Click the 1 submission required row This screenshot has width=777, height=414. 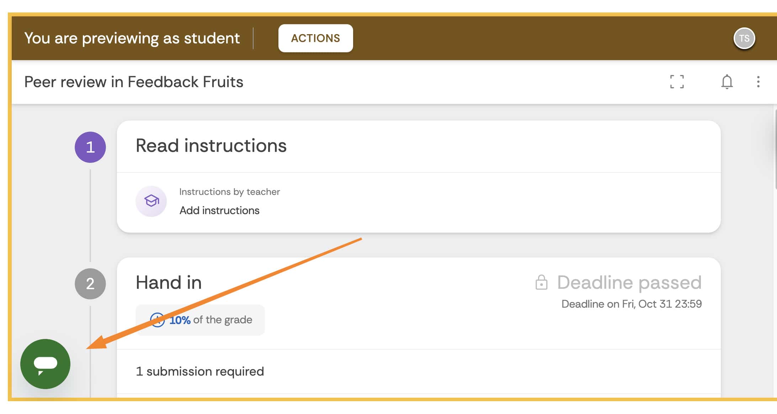pyautogui.click(x=200, y=371)
